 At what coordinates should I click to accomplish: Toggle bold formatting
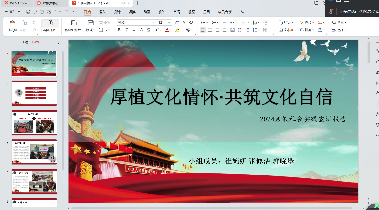tap(119, 30)
